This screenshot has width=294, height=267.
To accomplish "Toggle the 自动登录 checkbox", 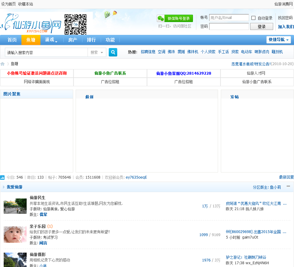I will coord(253,18).
